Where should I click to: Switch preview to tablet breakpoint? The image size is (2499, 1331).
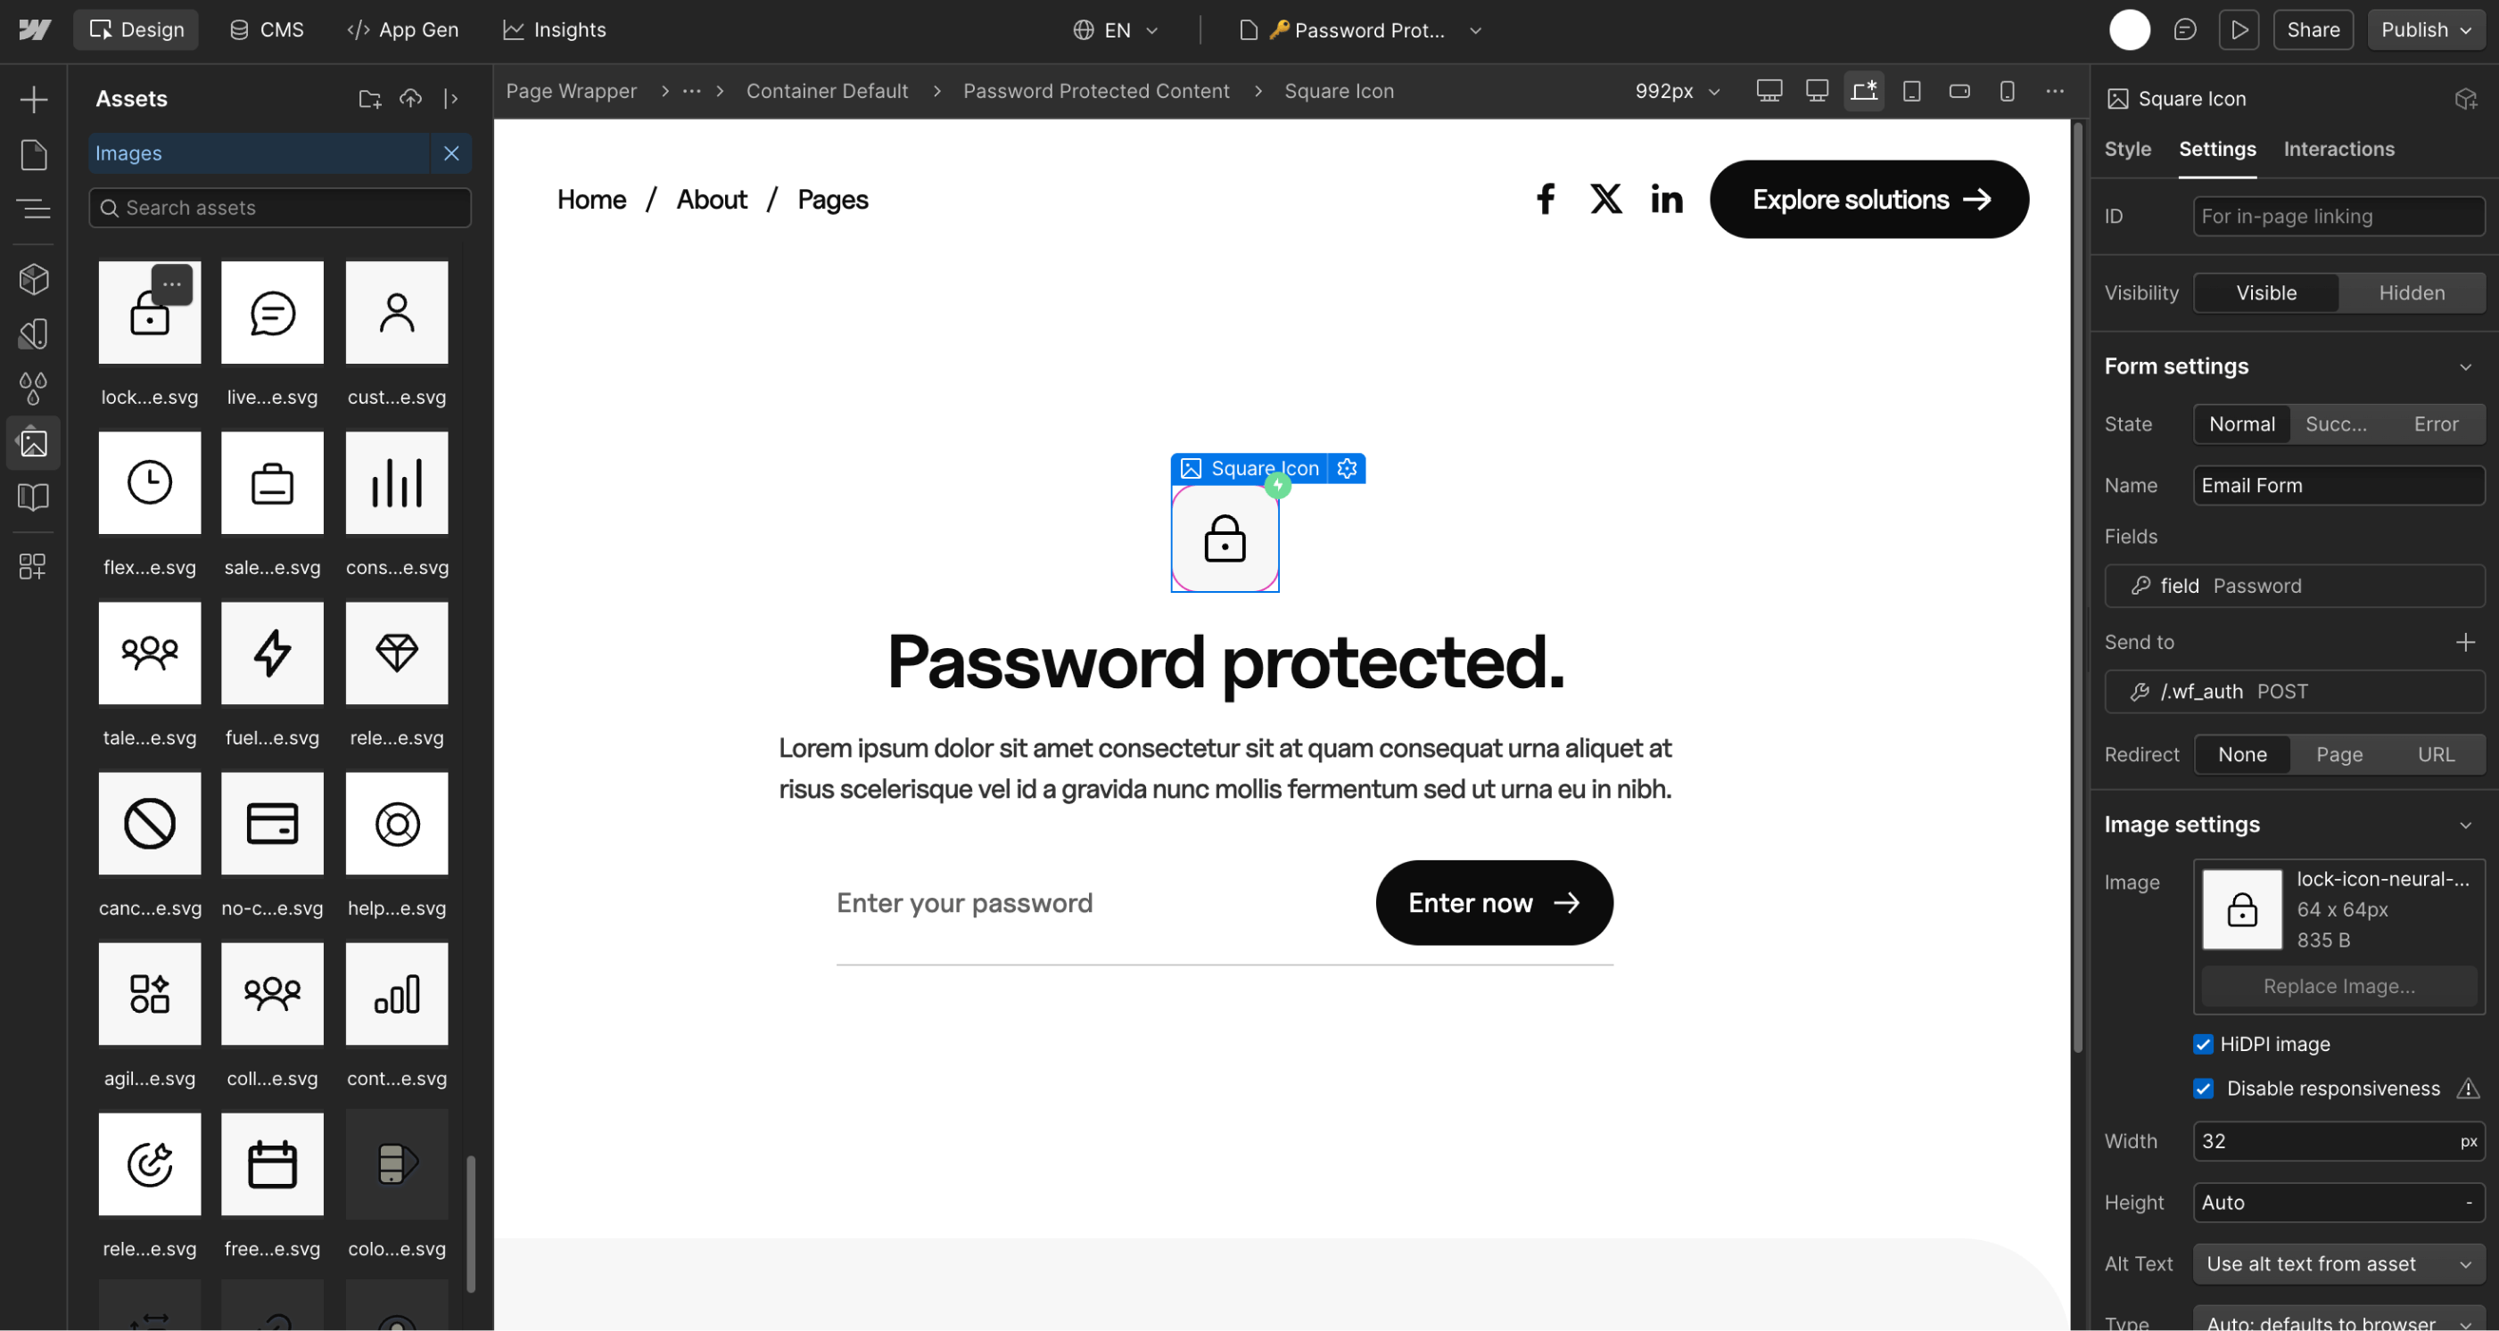[x=1911, y=90]
